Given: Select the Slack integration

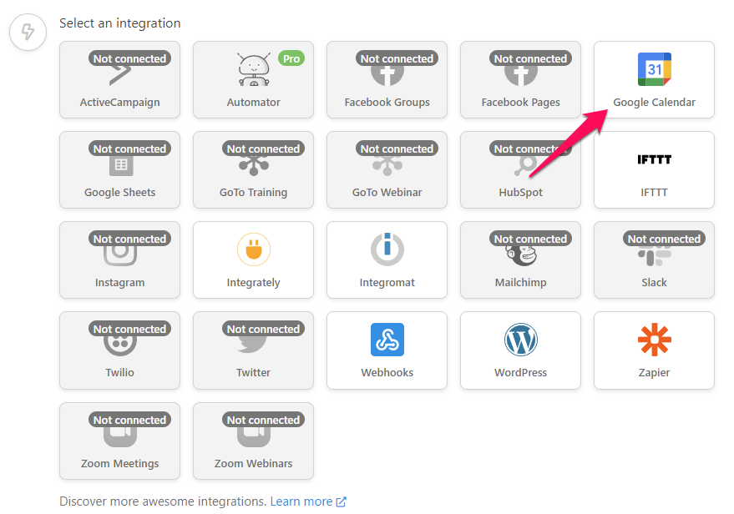Looking at the screenshot, I should click(x=655, y=260).
